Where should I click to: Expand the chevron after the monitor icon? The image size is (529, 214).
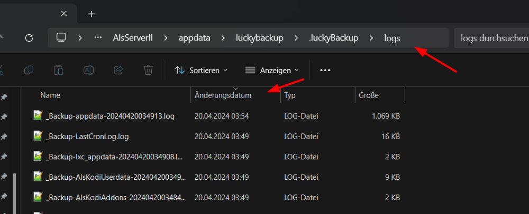coord(80,38)
